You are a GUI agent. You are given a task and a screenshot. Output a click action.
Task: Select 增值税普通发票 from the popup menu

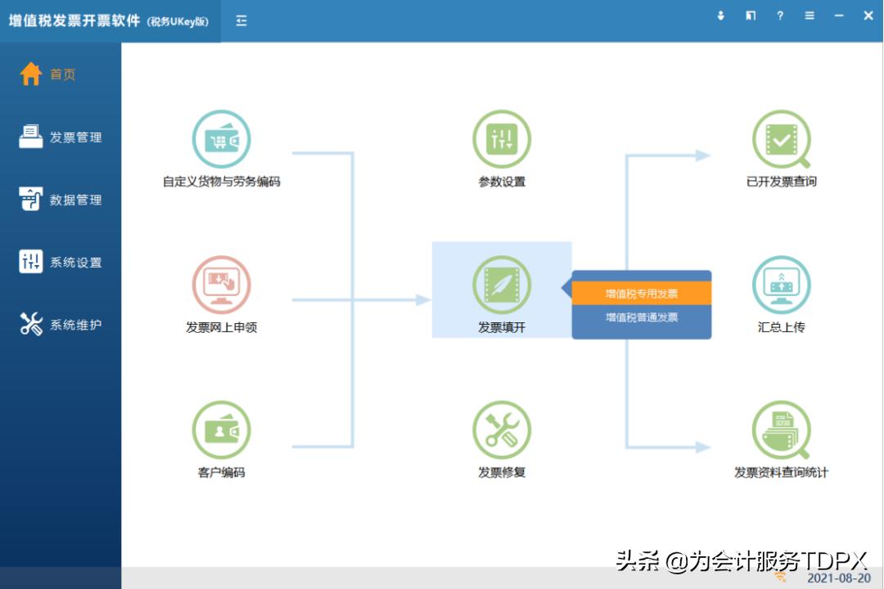pos(642,318)
